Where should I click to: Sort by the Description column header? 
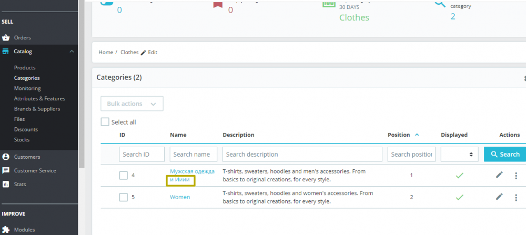pos(238,135)
